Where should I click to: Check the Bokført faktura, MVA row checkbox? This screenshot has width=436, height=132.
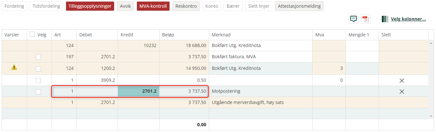click(x=38, y=57)
